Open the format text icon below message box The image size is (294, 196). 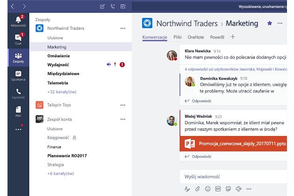[187, 189]
